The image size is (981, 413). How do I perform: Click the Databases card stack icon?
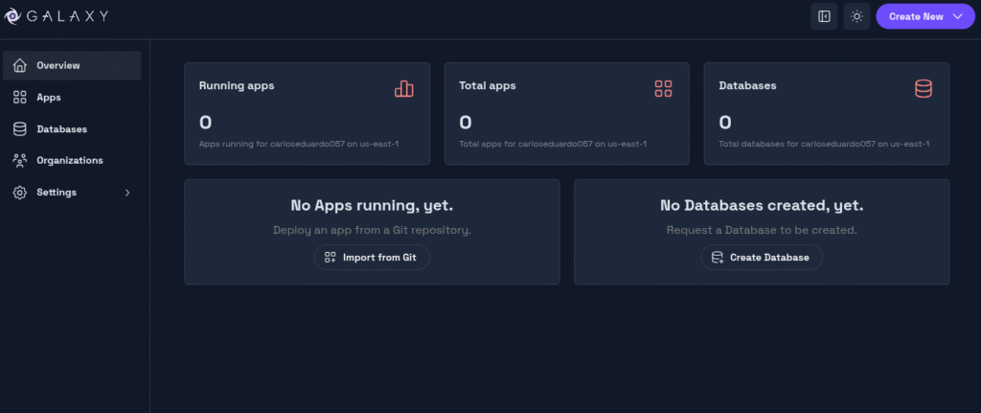tap(924, 88)
